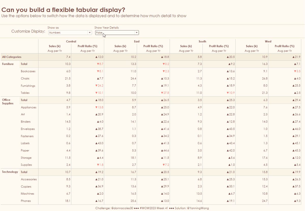Click Central Sales (k) column header
The width and height of the screenshot is (305, 211).
55,46
